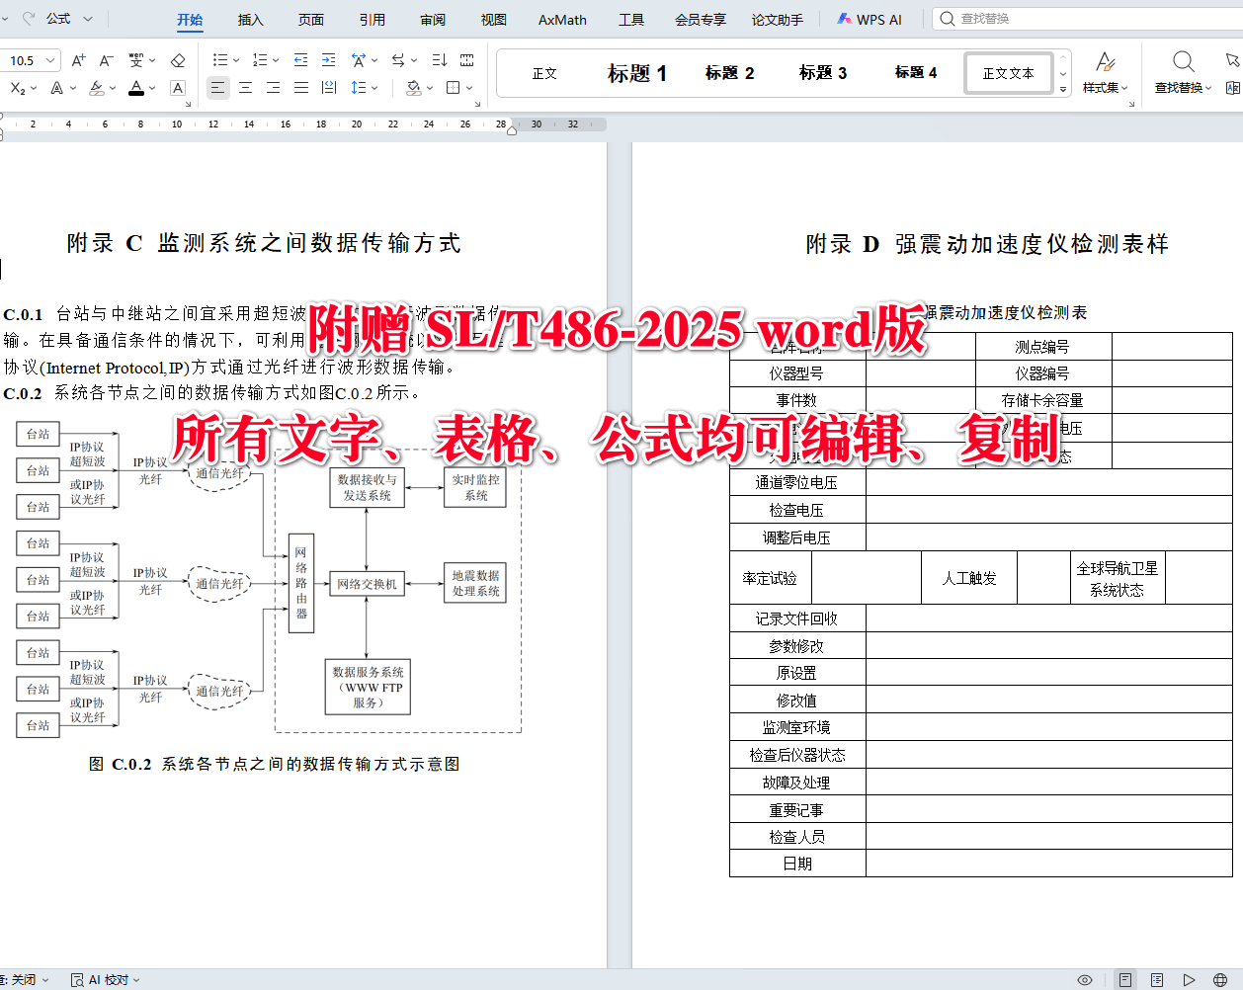Open 查找替换 magnifier button in ribbon
The height and width of the screenshot is (990, 1243).
pos(1183,73)
